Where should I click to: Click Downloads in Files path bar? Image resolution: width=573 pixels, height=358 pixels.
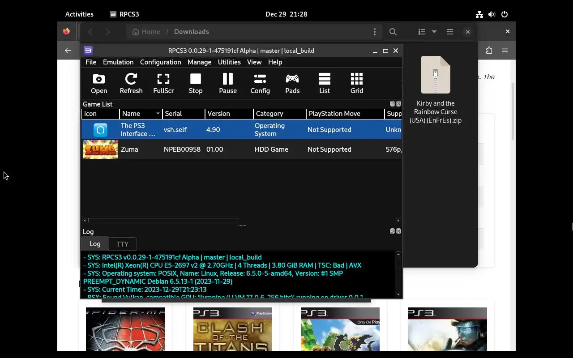[192, 32]
